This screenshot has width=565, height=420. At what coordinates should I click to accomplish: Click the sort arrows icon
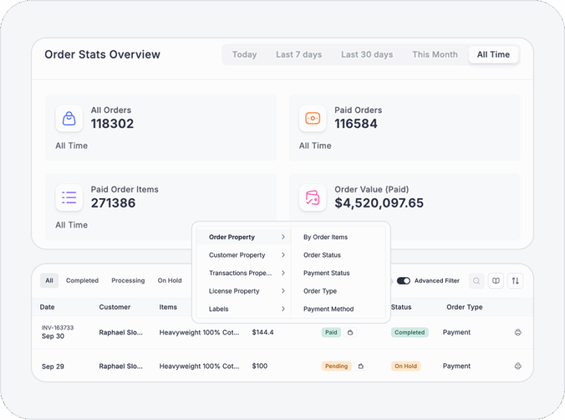click(x=515, y=280)
